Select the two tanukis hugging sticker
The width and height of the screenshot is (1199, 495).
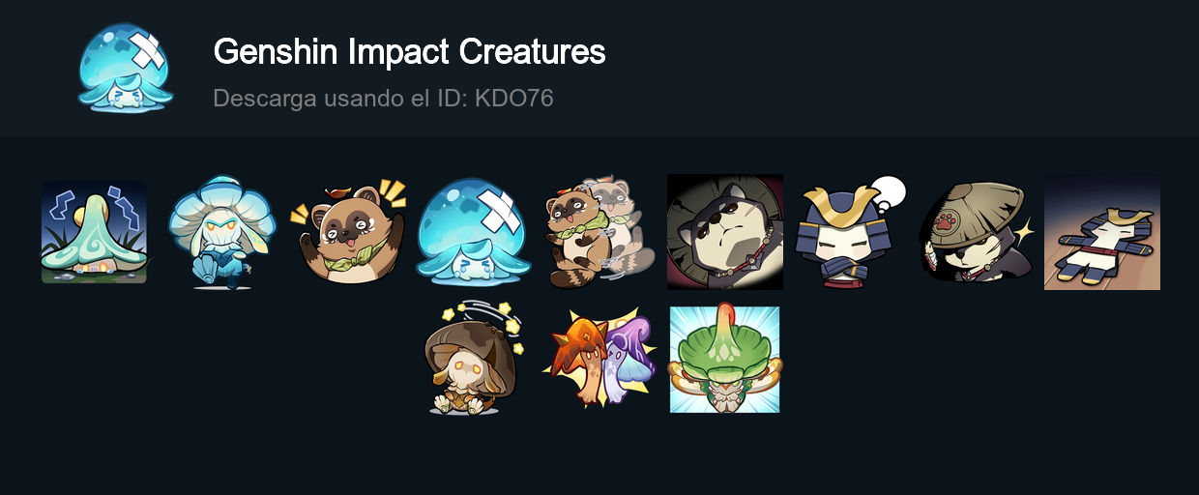point(599,232)
